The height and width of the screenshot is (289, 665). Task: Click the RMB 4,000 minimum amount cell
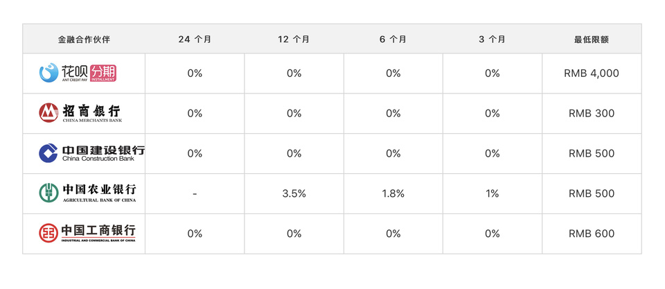pos(591,73)
